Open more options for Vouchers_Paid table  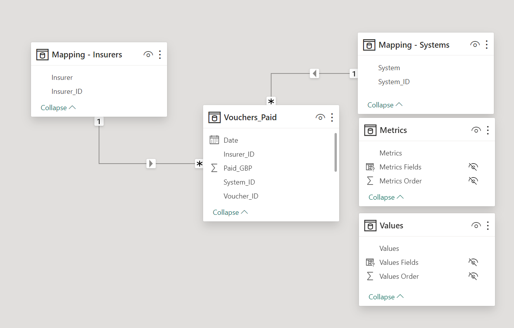click(x=332, y=117)
